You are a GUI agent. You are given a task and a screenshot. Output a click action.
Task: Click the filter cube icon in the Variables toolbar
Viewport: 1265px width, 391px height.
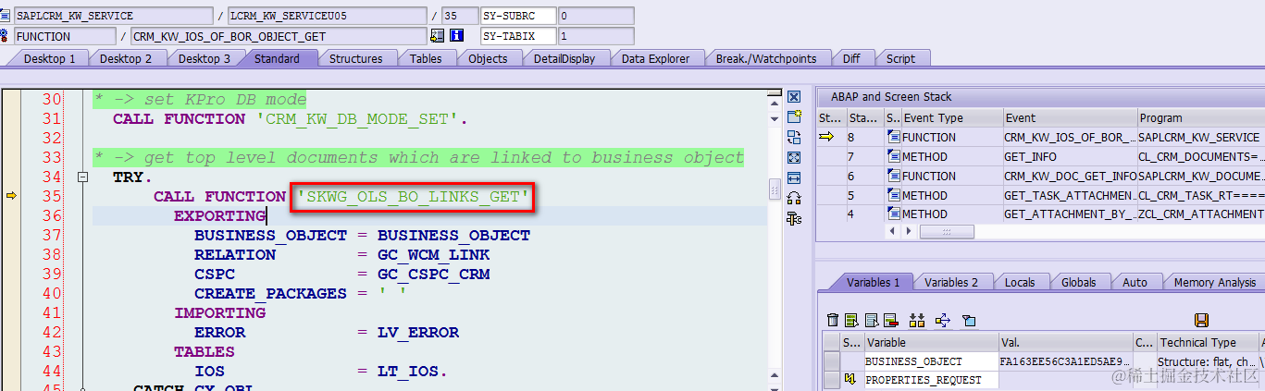(969, 321)
